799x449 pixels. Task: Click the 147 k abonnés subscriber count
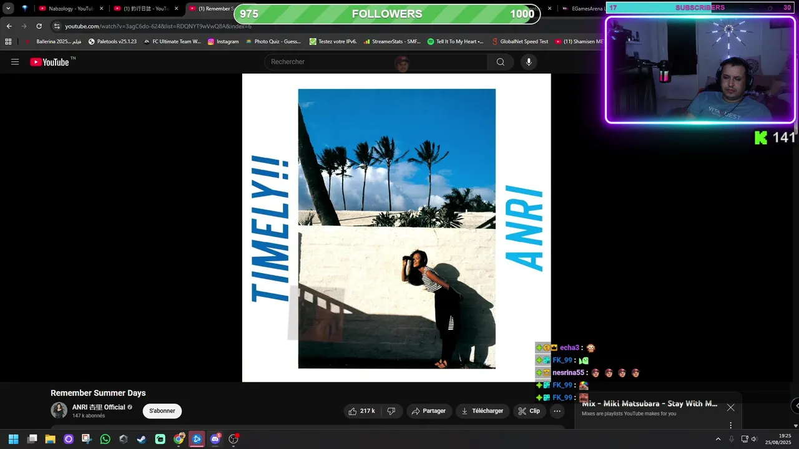pos(89,416)
